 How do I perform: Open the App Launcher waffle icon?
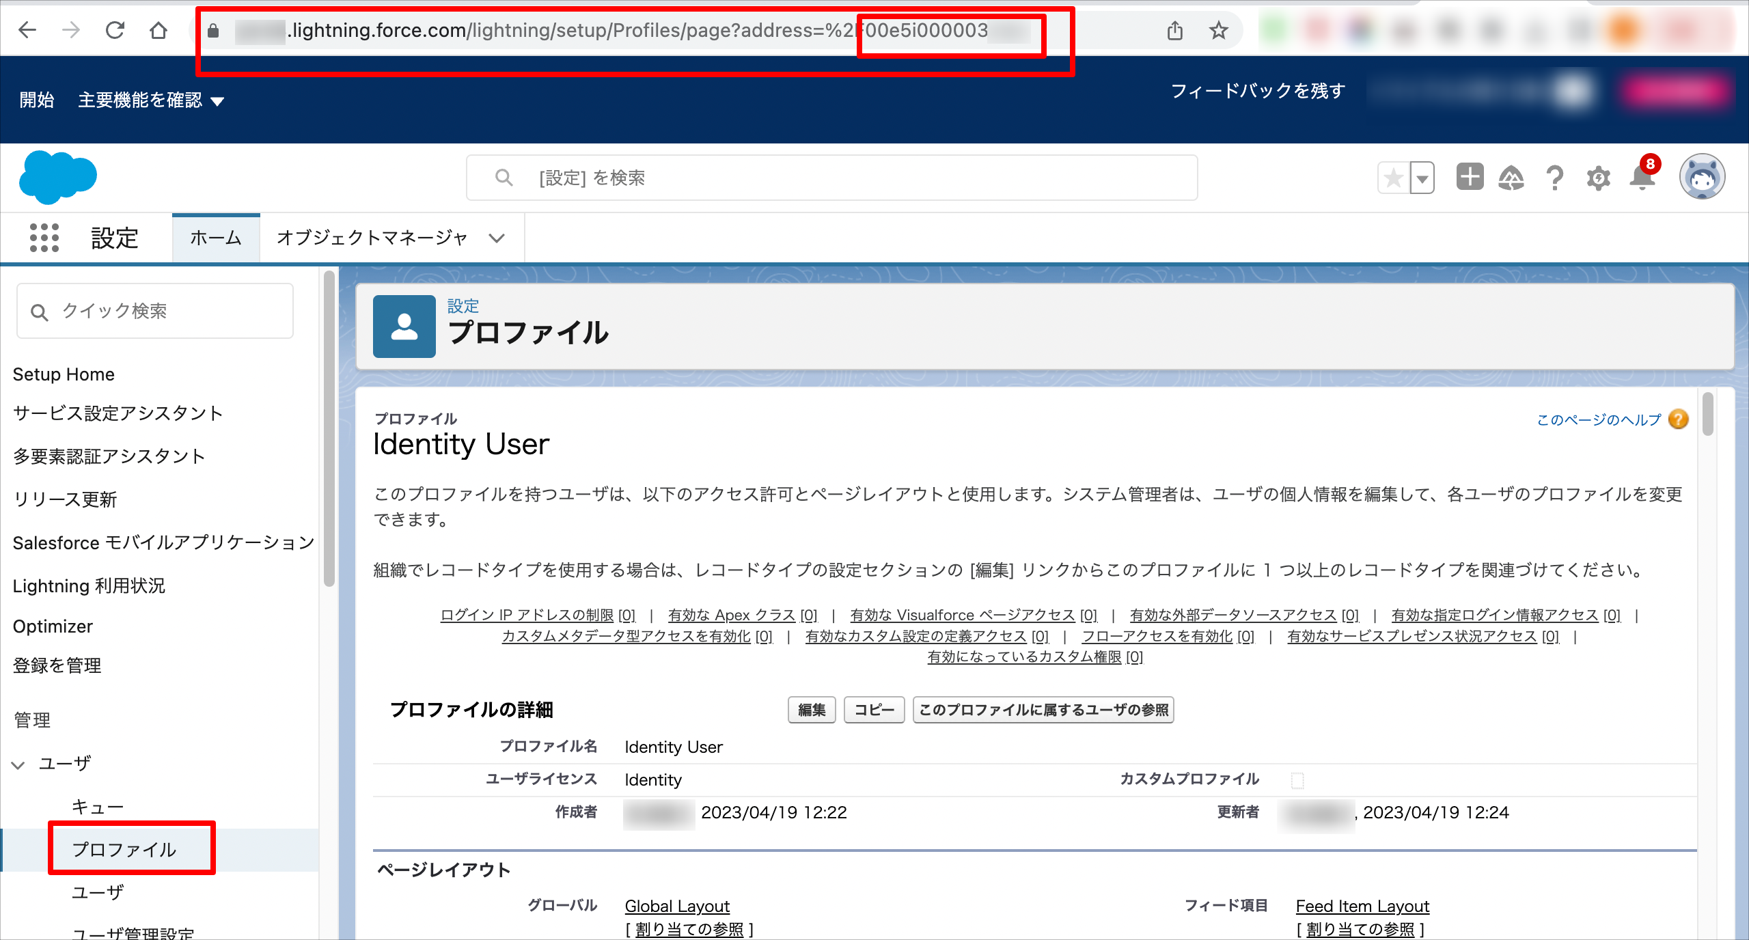click(43, 238)
